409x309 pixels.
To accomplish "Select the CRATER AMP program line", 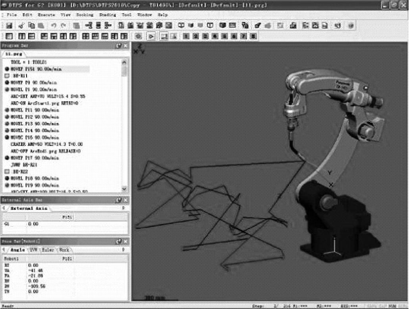I will (47, 144).
